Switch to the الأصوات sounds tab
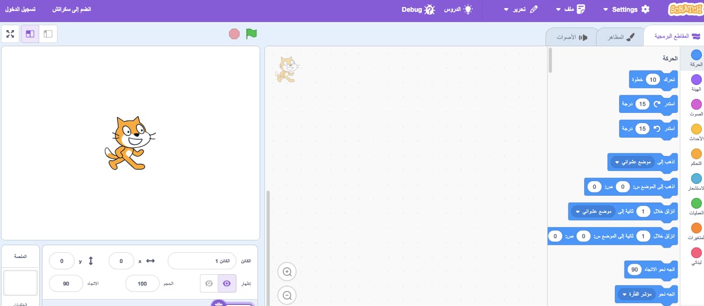 coord(572,37)
